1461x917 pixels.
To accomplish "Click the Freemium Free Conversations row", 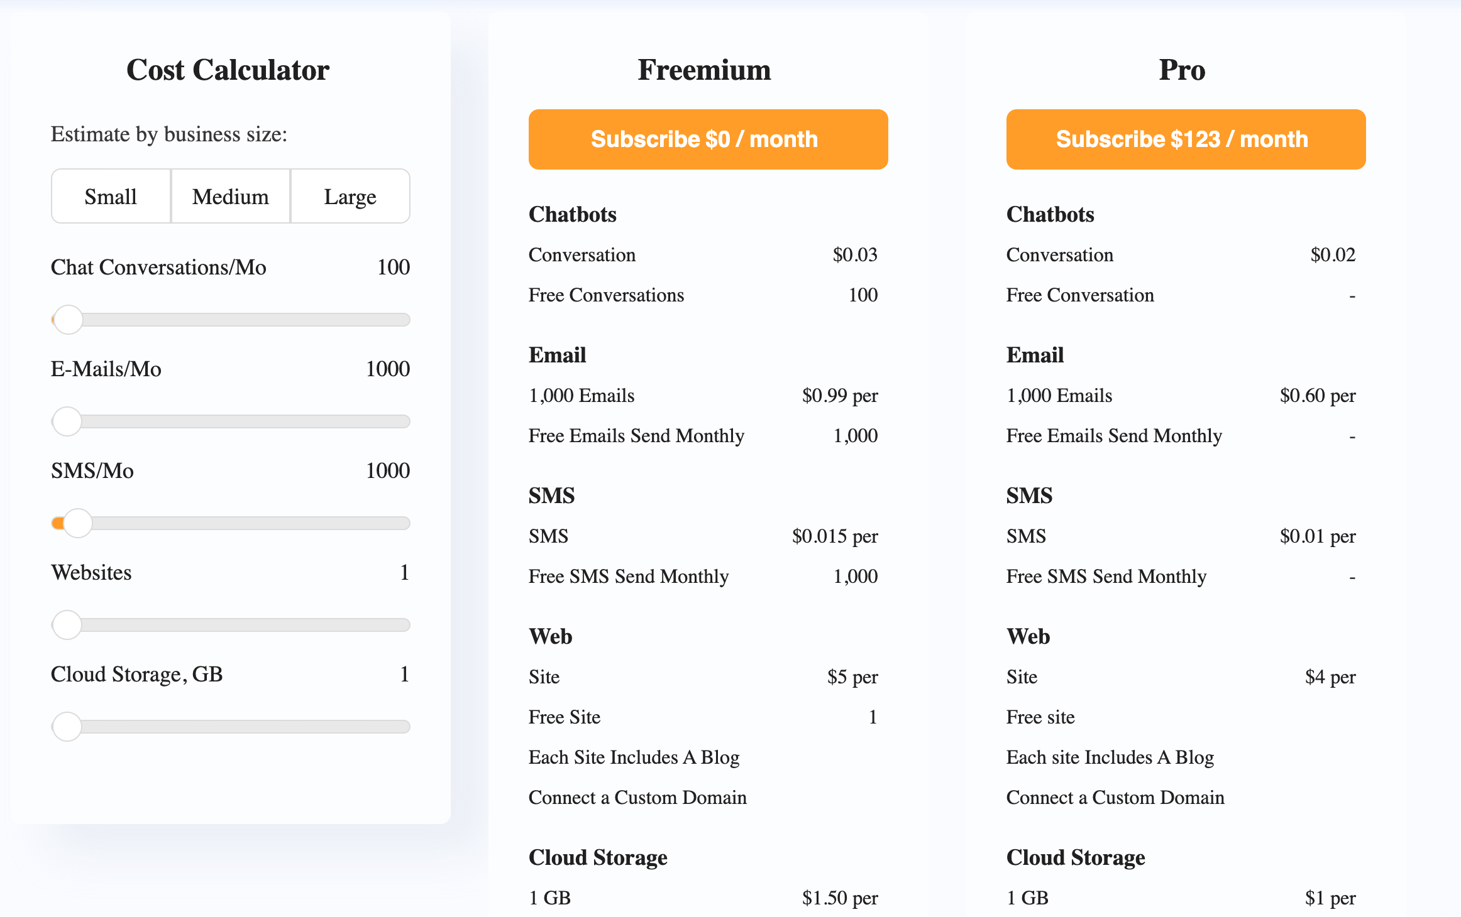I will 703,295.
